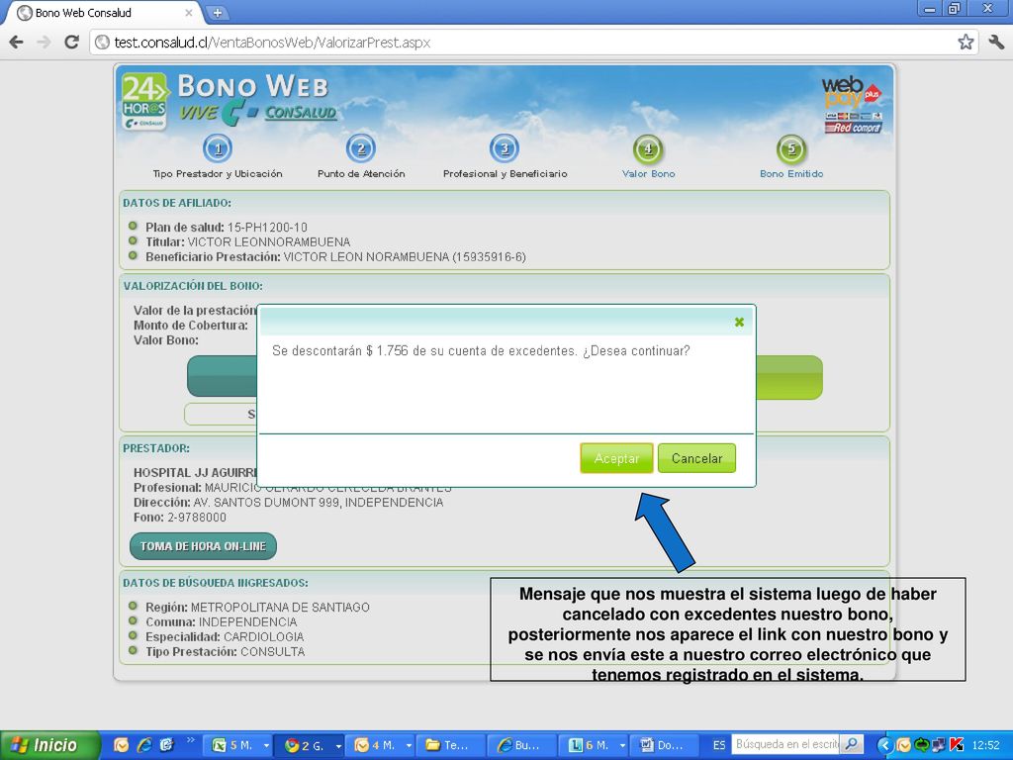Click the Webpay Plus logo
Image resolution: width=1013 pixels, height=760 pixels.
(853, 105)
